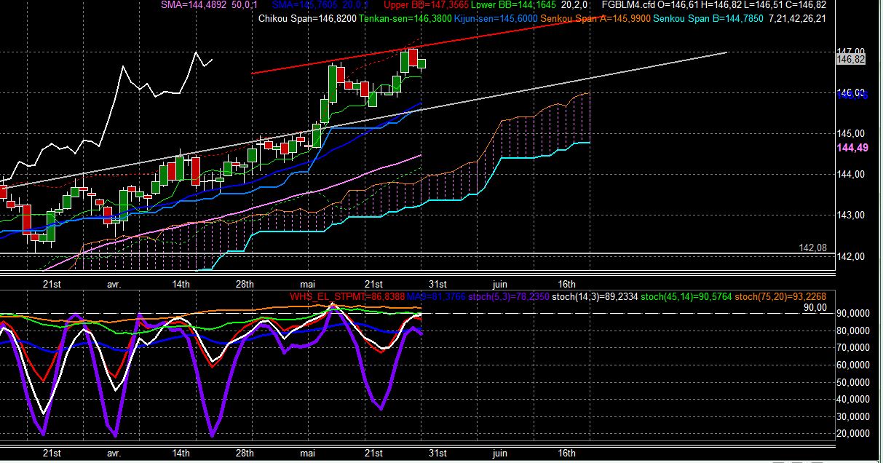Click '14th' on the price chart date axis
883x463 pixels.
coord(181,284)
